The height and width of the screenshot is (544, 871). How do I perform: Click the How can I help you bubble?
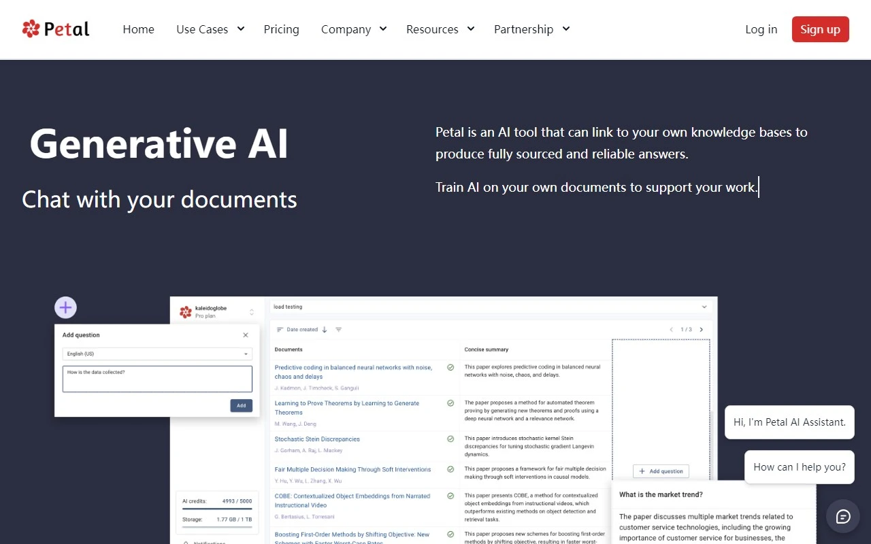(800, 467)
